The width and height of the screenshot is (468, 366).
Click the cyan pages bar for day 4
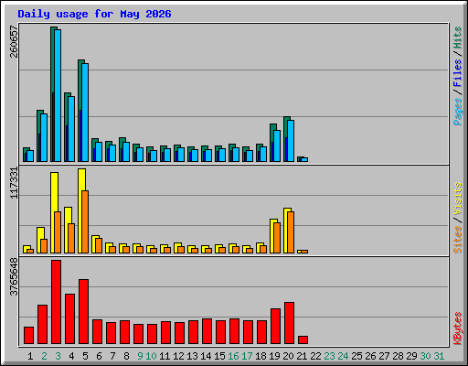[x=71, y=129]
